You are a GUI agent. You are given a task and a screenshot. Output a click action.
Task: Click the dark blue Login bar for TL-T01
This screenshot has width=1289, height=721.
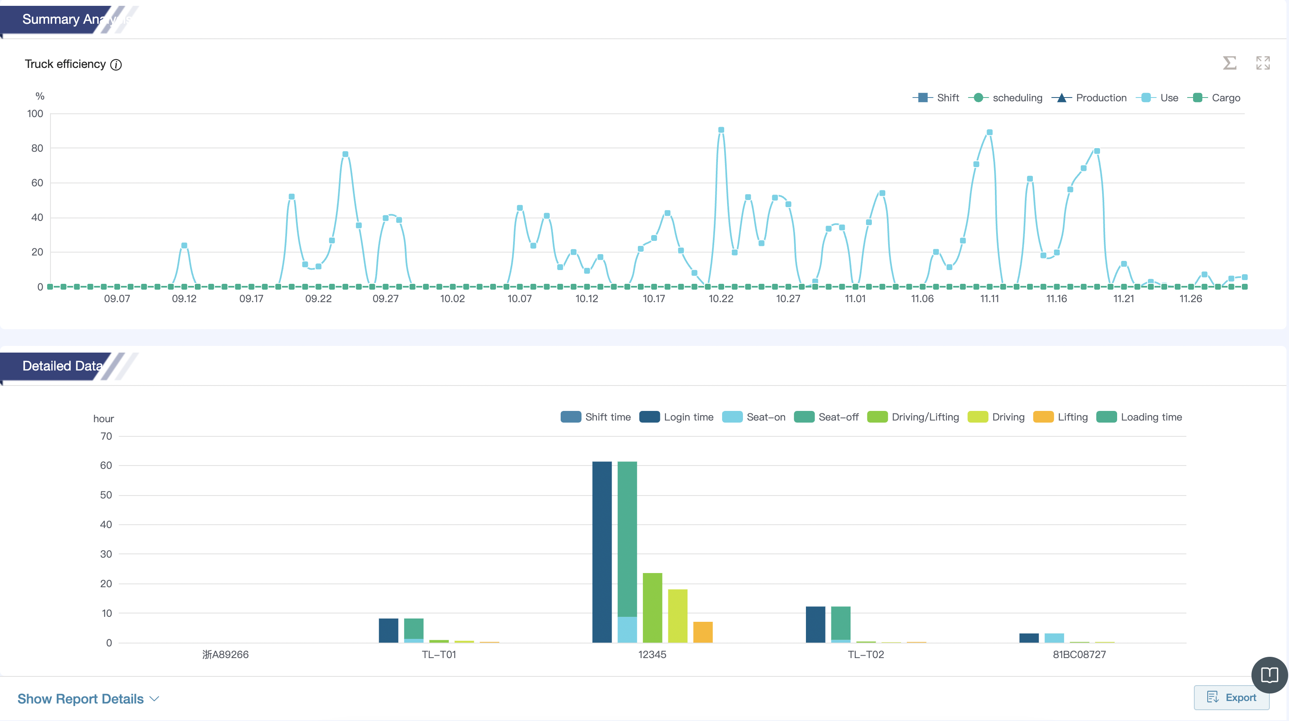point(389,631)
